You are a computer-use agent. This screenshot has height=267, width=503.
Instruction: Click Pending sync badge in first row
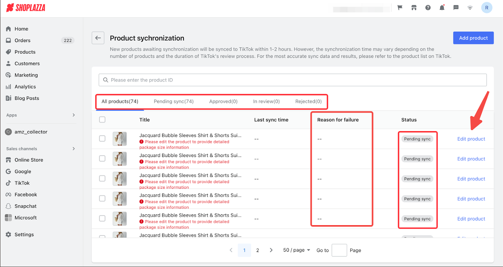pos(417,139)
